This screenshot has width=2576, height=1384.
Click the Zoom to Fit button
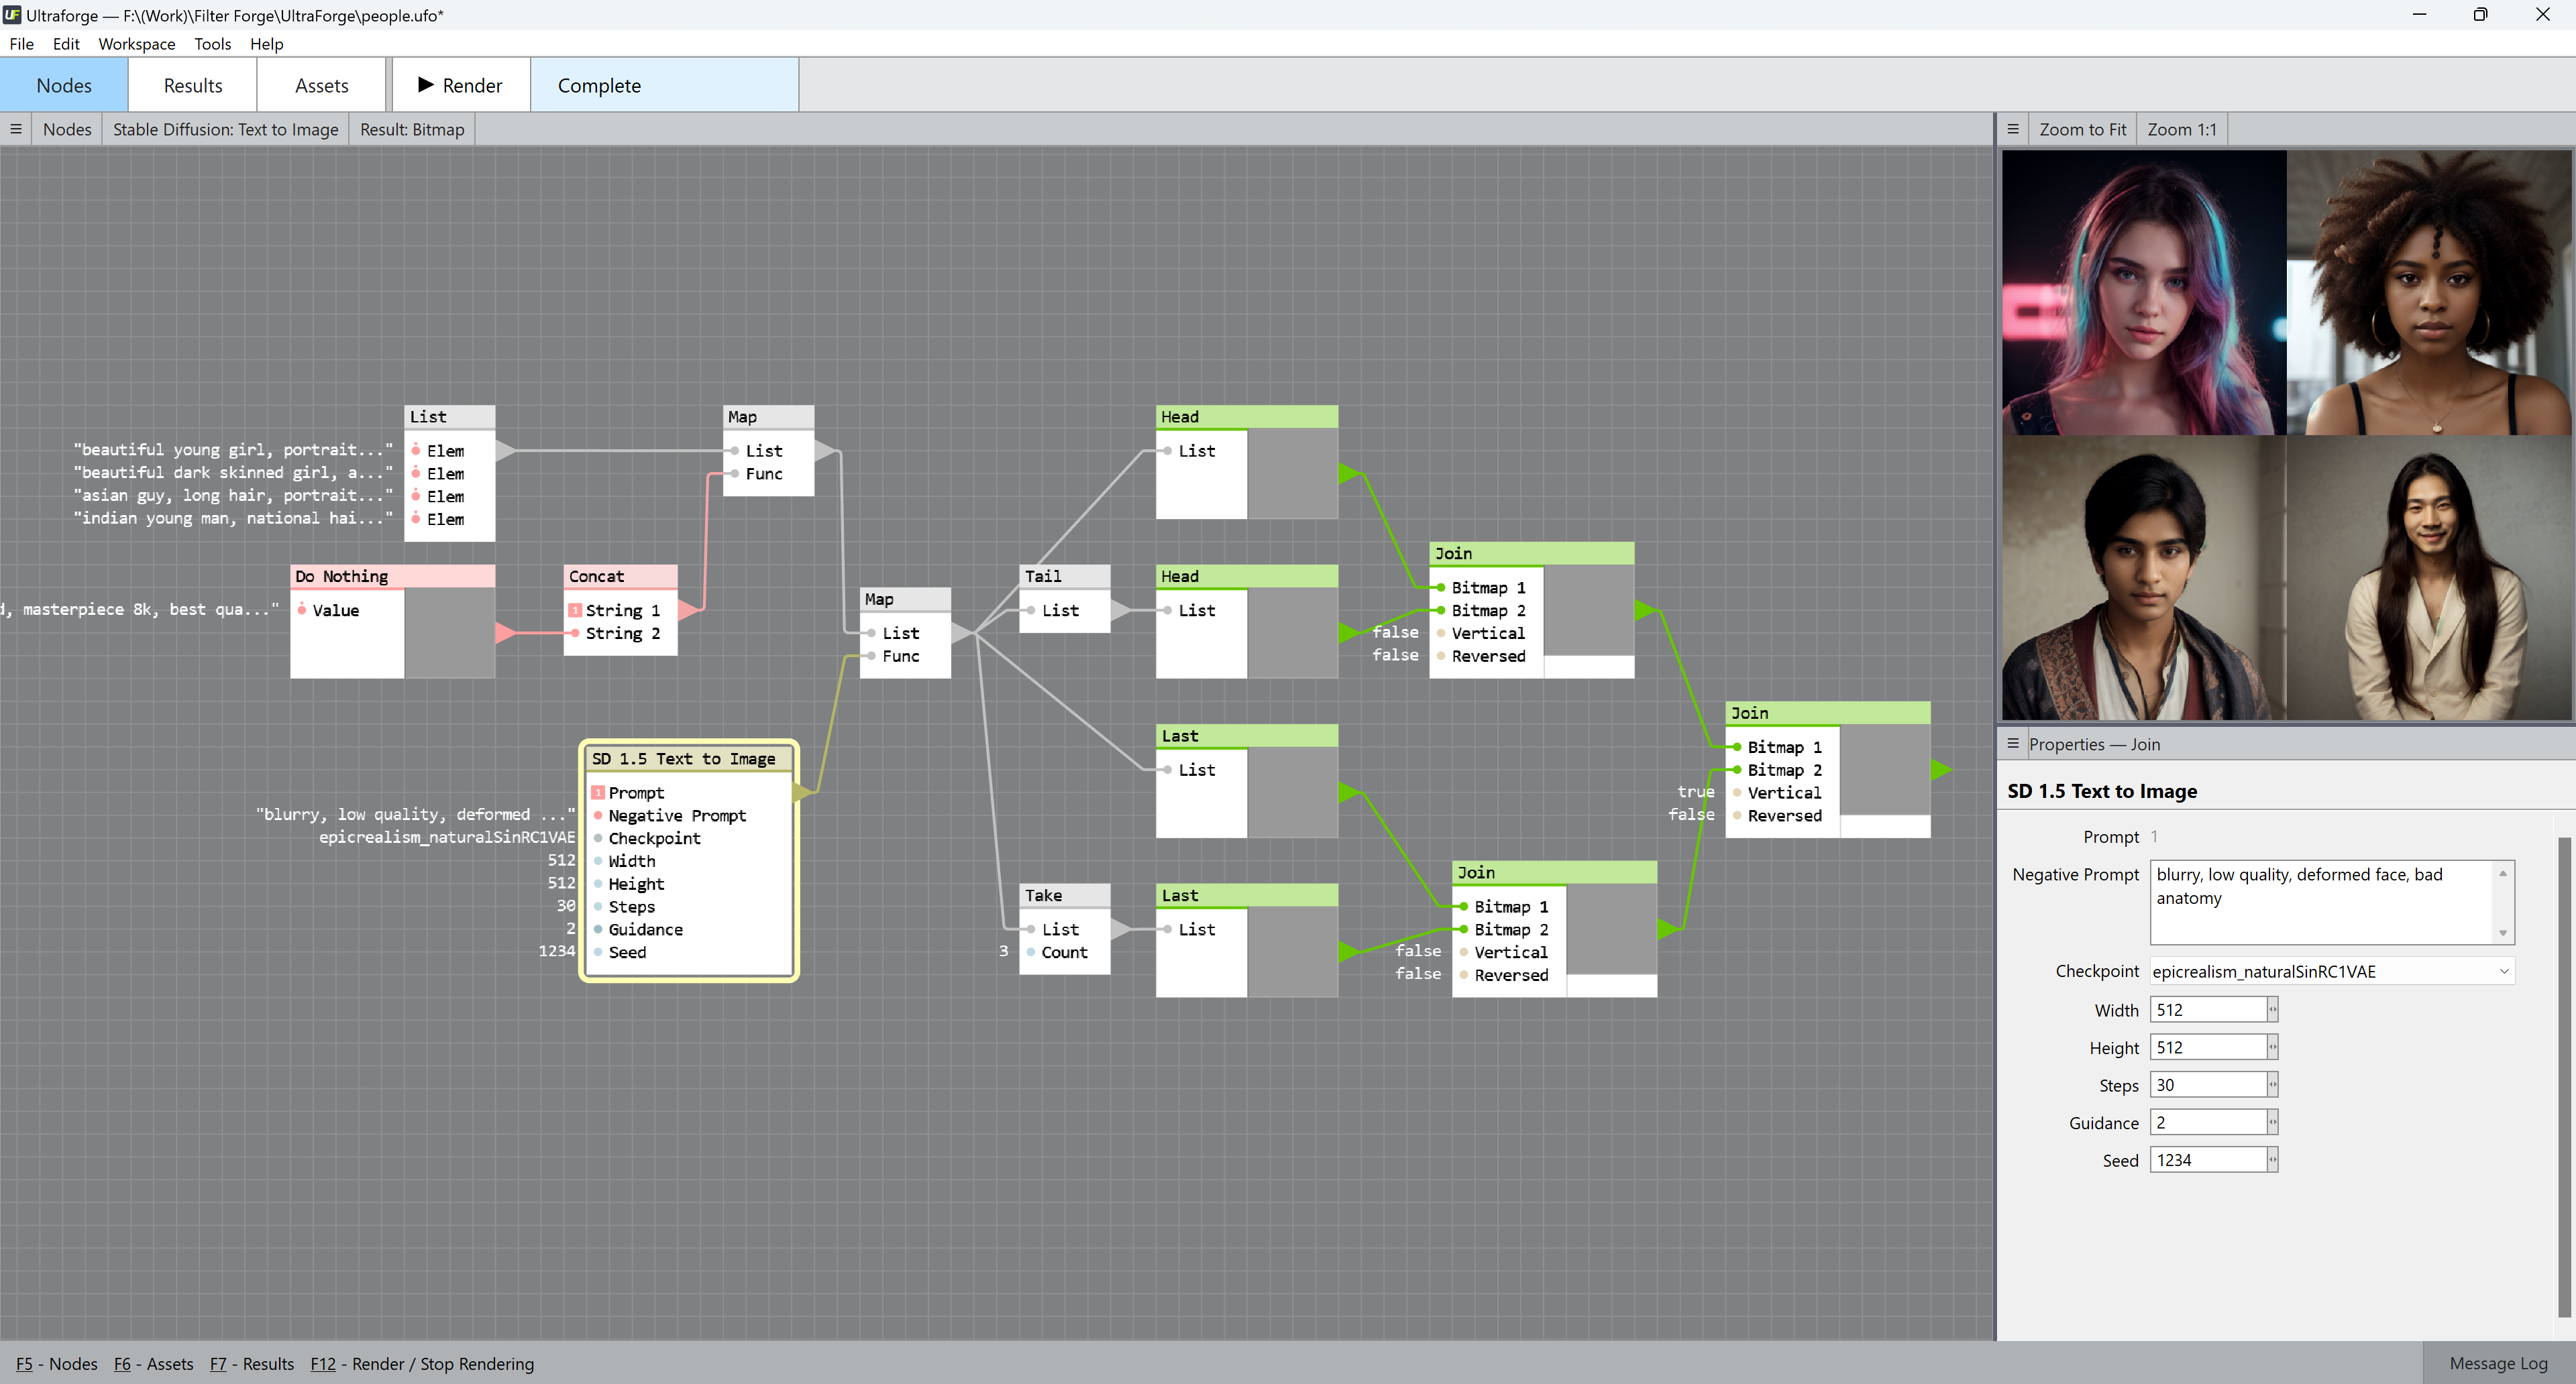(2082, 129)
